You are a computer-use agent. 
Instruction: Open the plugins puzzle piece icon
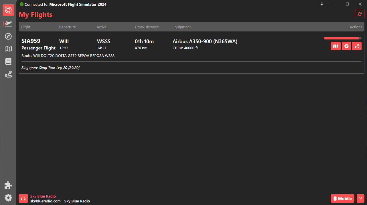point(8,185)
